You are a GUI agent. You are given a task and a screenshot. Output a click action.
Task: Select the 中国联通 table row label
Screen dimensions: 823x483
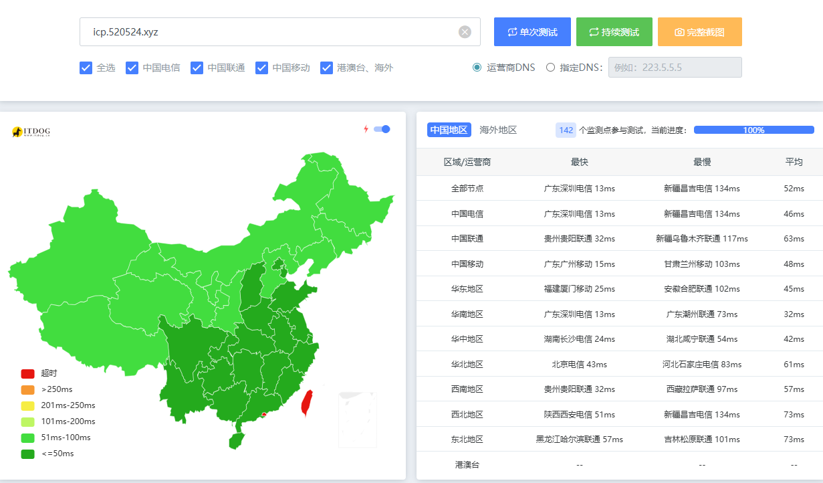[467, 239]
